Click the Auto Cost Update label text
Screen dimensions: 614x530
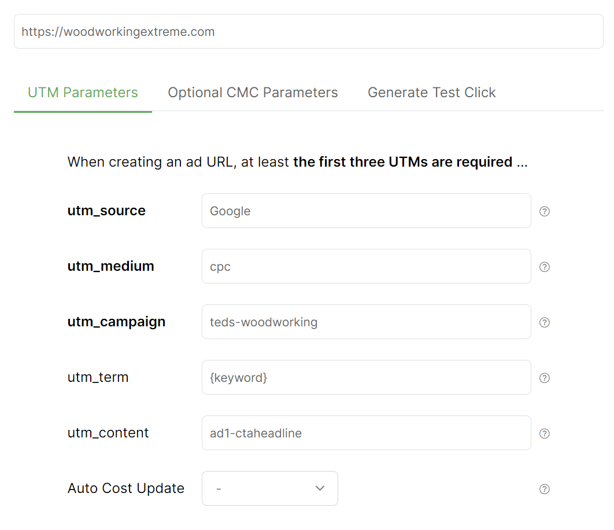click(125, 488)
